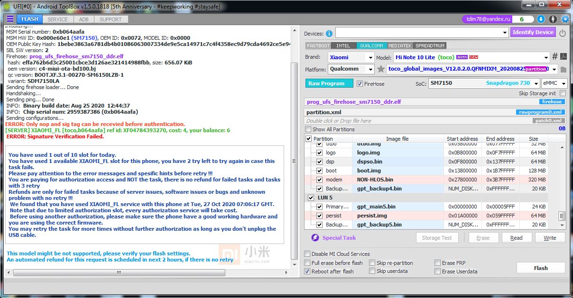Screen dimensions: 573x298
Task: Click the partition table vertical scrollbar thumb
Action: (562, 216)
